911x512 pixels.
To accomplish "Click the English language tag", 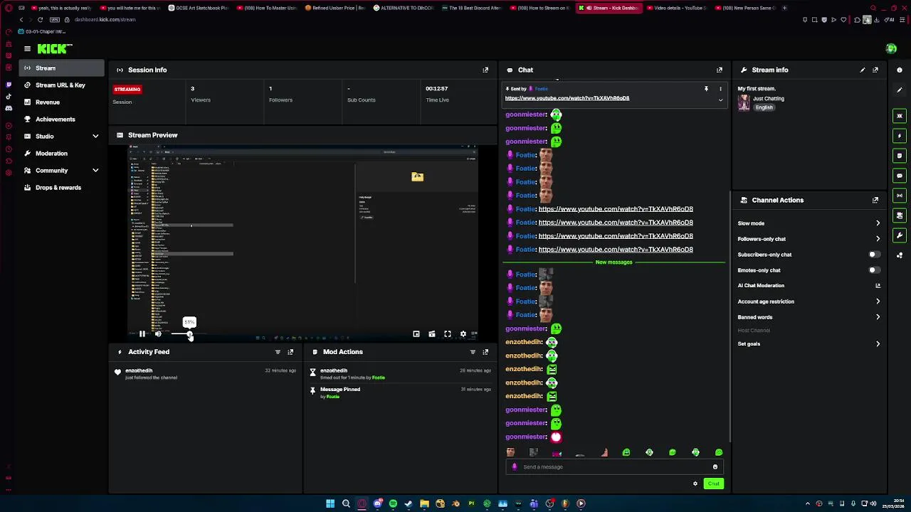I will [764, 107].
